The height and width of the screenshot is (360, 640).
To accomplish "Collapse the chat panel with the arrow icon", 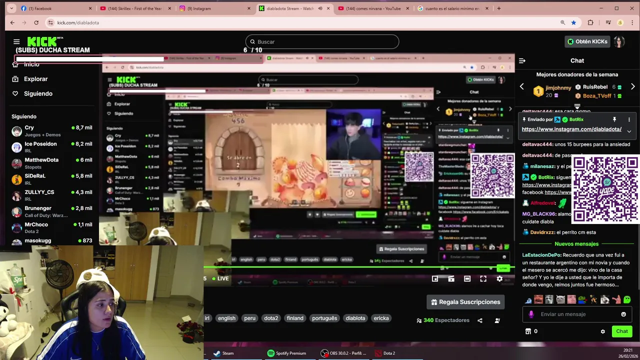I will coord(522,60).
